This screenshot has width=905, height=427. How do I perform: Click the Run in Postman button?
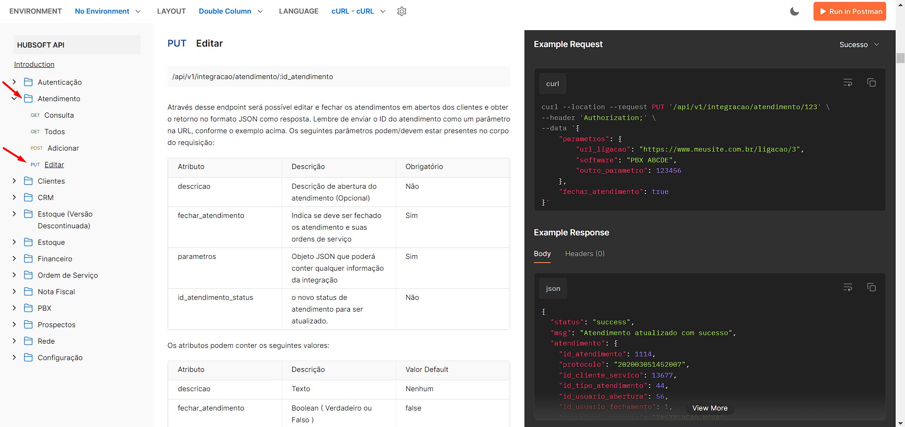pos(850,11)
